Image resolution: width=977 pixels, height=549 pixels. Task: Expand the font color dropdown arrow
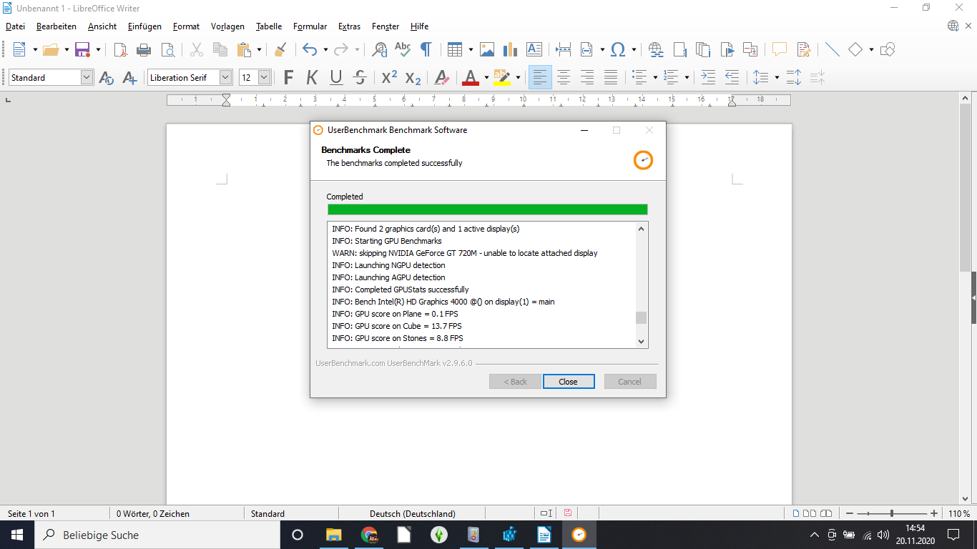(x=486, y=77)
